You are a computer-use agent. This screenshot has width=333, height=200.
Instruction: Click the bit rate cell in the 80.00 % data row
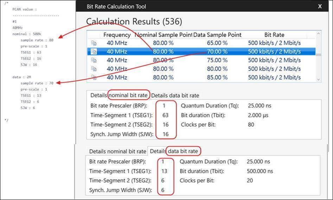click(274, 69)
